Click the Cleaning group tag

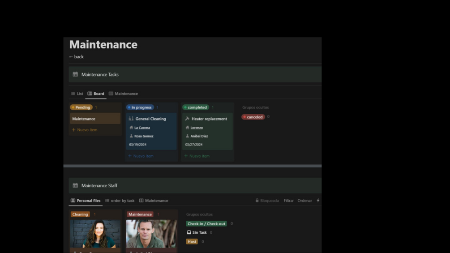pyautogui.click(x=80, y=214)
